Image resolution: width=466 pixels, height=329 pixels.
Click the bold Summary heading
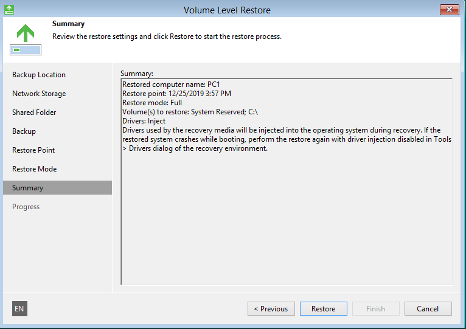[x=68, y=24]
